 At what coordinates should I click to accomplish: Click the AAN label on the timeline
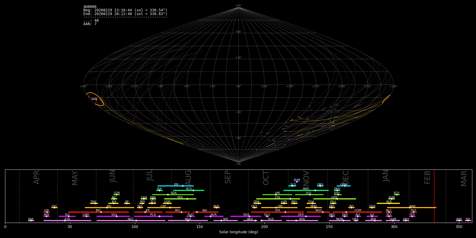pos(412,206)
